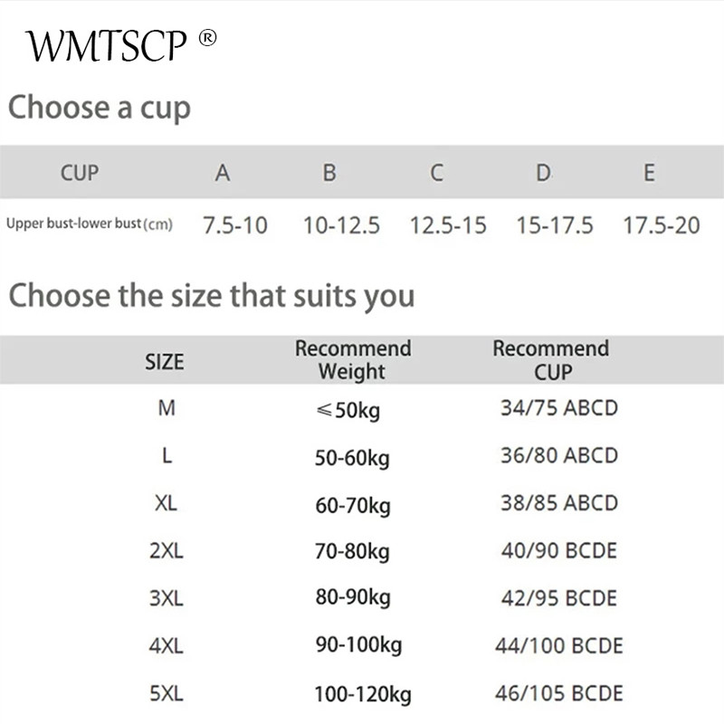
Task: Click the Recommend CUP column header
Action: point(551,360)
